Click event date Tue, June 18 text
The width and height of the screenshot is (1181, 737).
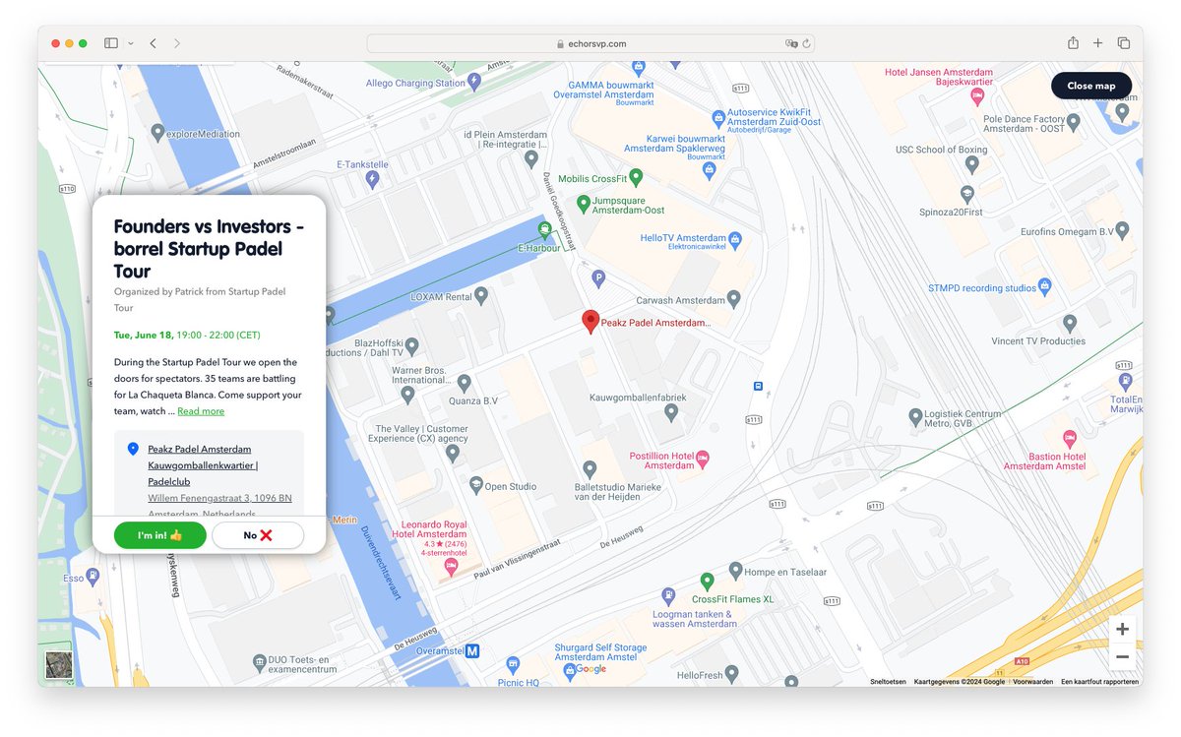(x=144, y=335)
